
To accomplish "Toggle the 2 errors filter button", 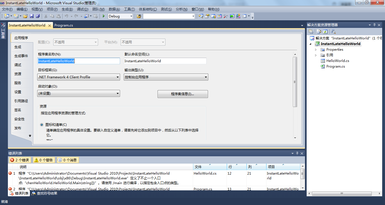I will tap(20, 160).
